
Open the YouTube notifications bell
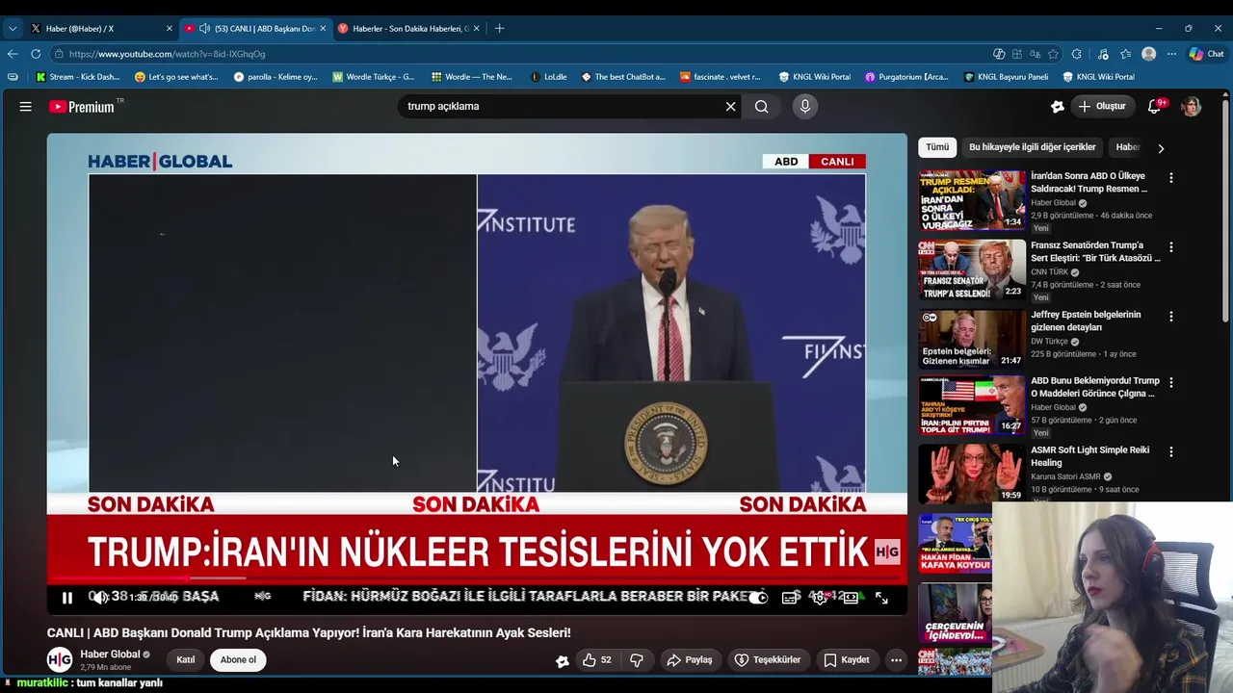point(1155,107)
